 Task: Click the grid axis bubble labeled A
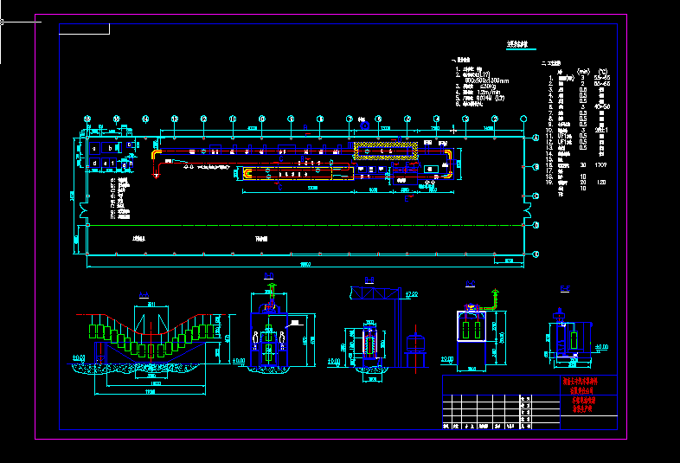click(536, 138)
